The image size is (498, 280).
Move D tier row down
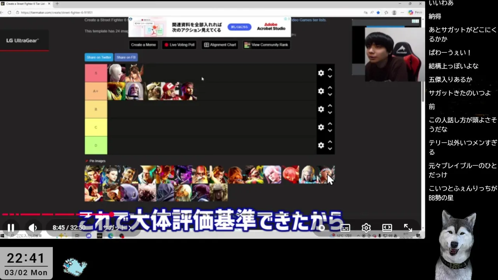330,149
